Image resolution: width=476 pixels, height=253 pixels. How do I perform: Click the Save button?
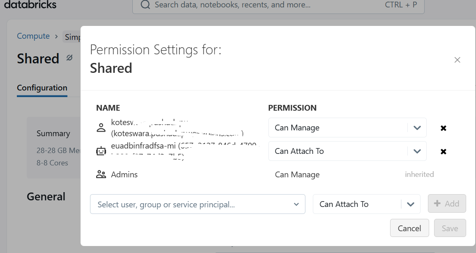(450, 228)
